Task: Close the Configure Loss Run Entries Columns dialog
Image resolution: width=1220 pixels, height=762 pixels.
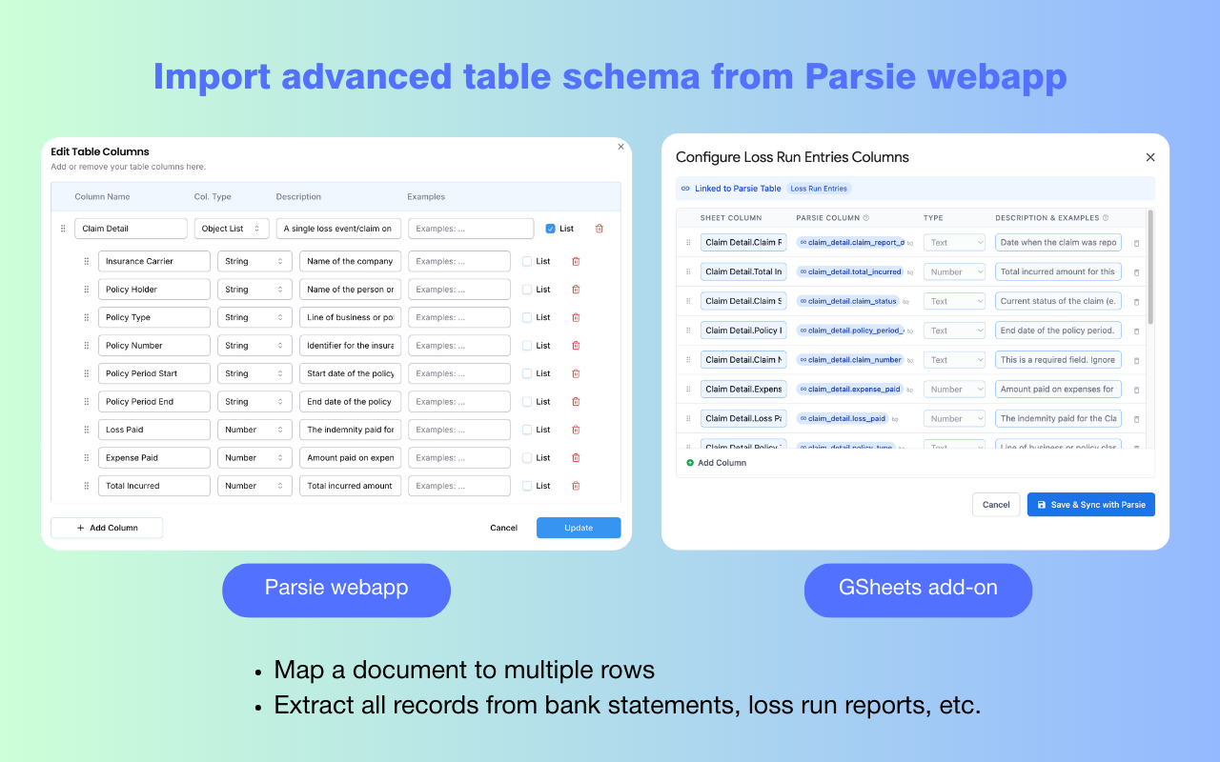Action: (1150, 157)
